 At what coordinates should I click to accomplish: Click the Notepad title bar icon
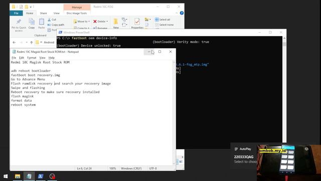14,52
